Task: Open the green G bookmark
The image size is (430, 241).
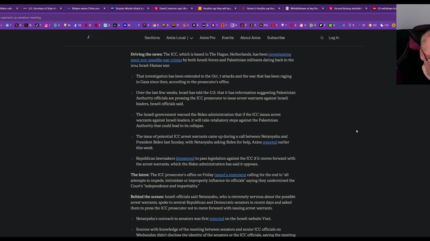Action: click(x=57, y=25)
